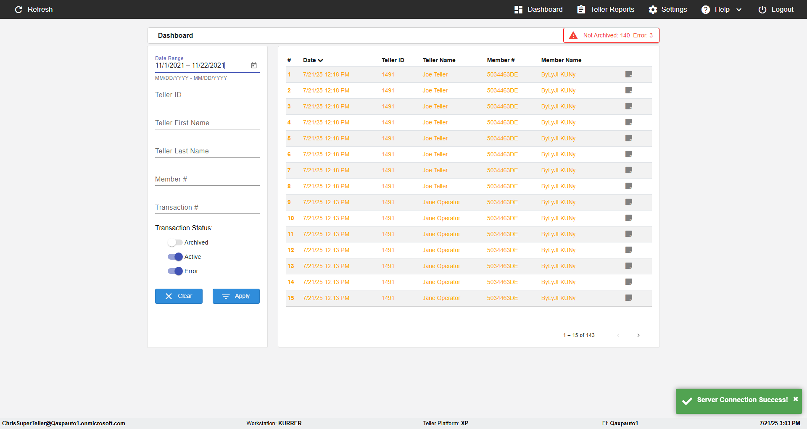The width and height of the screenshot is (807, 429).
Task: Click the 1 – 15 of 143 label
Action: point(579,335)
